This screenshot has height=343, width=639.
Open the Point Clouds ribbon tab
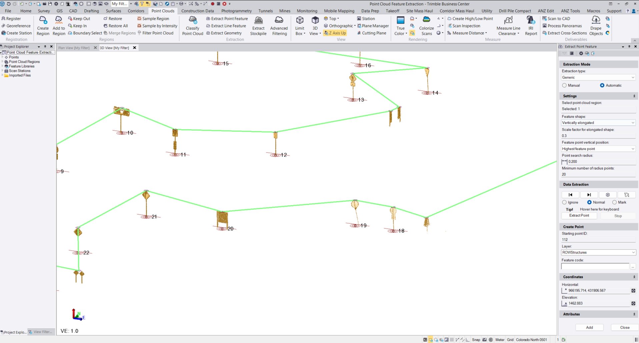163,11
